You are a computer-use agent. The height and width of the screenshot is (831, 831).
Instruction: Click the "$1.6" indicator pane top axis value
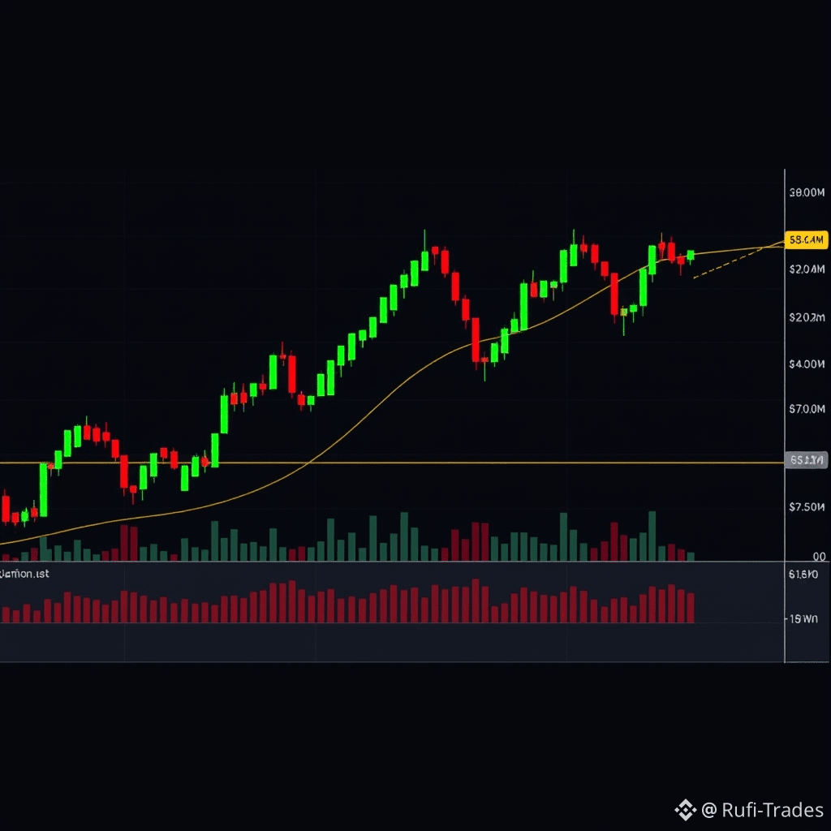click(x=803, y=574)
